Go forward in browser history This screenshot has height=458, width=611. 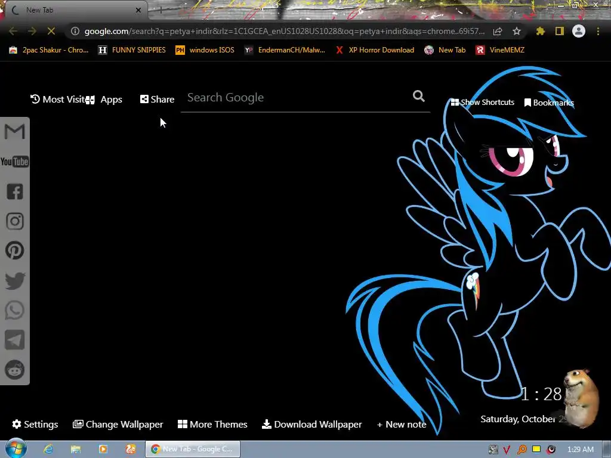click(x=32, y=31)
